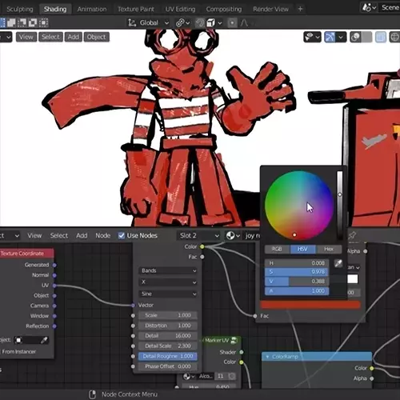Open node editor type dropdown
Image resolution: width=400 pixels, height=400 pixels.
10,236
